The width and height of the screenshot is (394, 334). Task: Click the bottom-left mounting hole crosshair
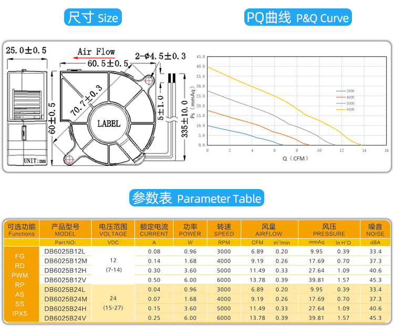69,159
